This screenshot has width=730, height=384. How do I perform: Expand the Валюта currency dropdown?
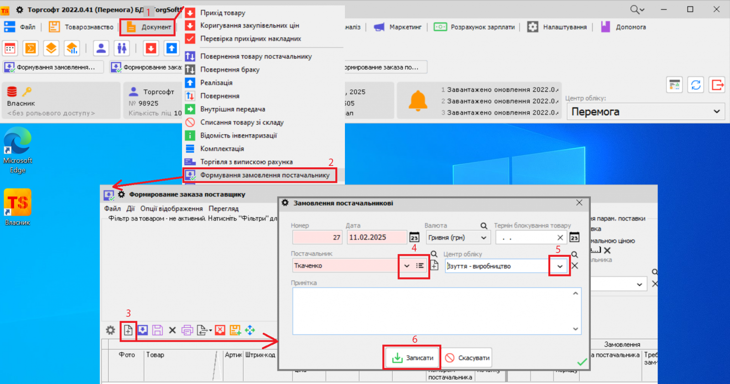[x=484, y=238]
